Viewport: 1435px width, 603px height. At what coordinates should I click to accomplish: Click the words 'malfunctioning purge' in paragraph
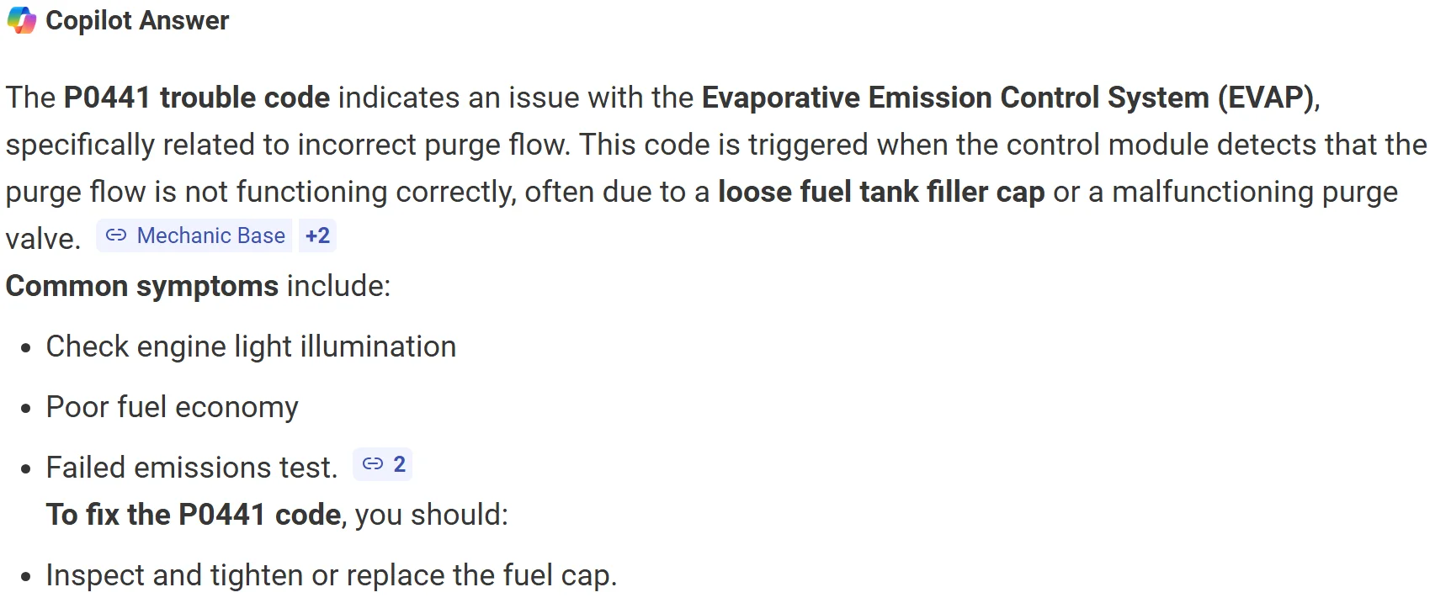coord(1255,192)
